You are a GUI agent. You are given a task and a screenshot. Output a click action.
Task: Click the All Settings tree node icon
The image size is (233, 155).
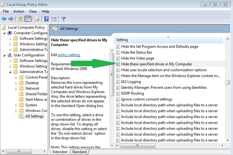pyautogui.click(x=21, y=116)
